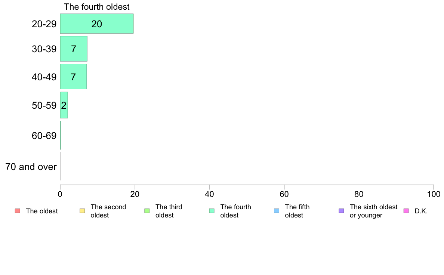Click the D.K. legend label text
This screenshot has height=275, width=444.
click(x=421, y=211)
